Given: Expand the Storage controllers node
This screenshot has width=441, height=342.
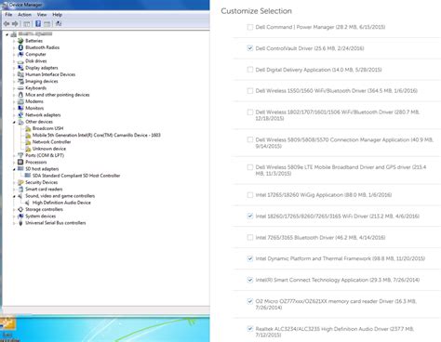Looking at the screenshot, I should [x=14, y=210].
